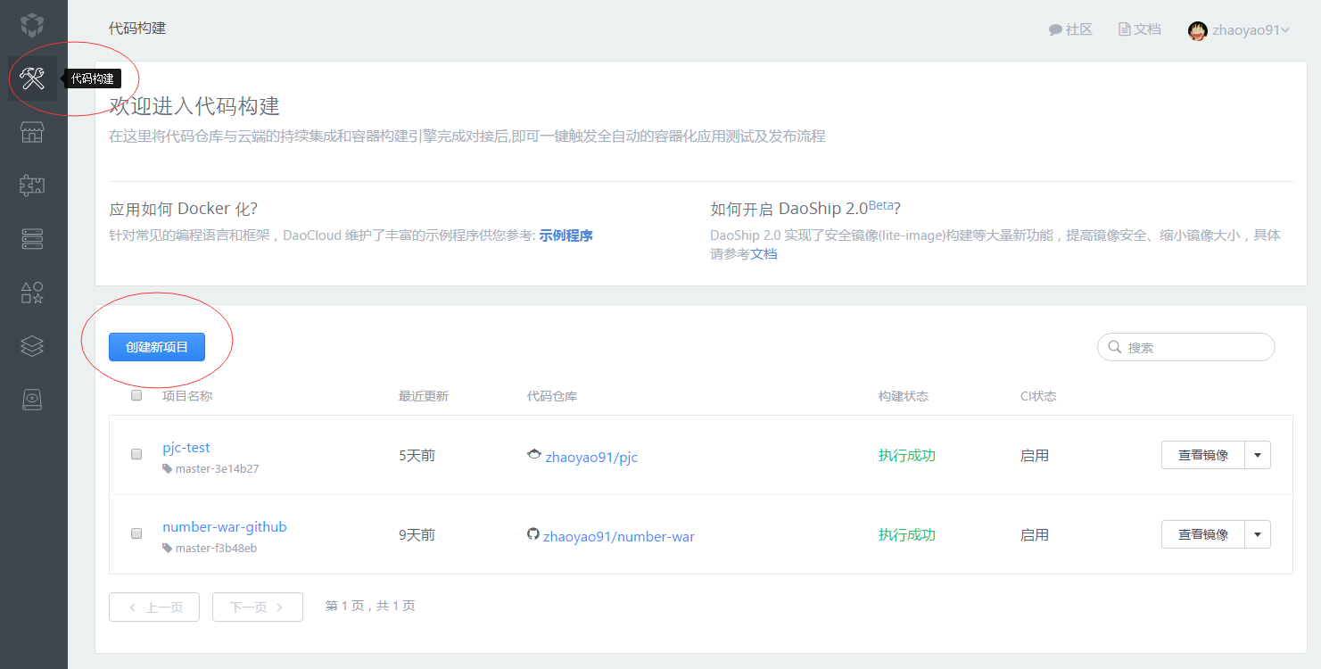This screenshot has height=669, width=1321.
Task: Click the 代码仓库 column header
Action: click(x=552, y=396)
